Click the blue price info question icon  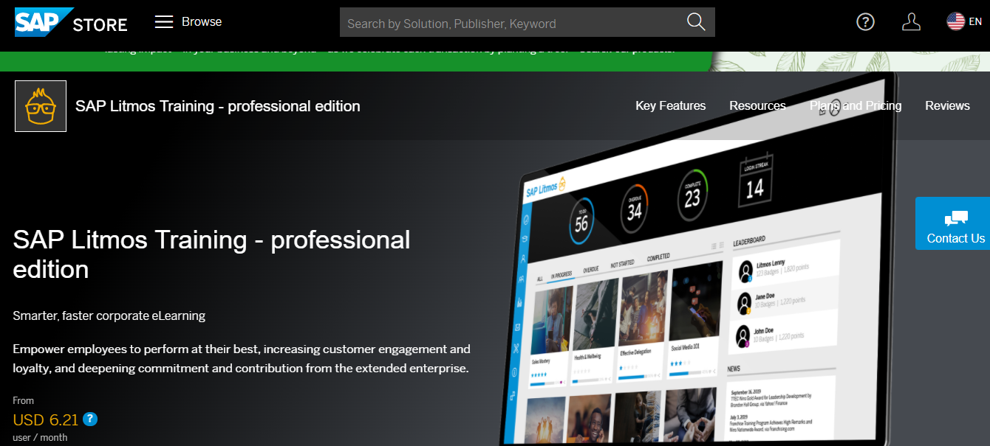[90, 419]
